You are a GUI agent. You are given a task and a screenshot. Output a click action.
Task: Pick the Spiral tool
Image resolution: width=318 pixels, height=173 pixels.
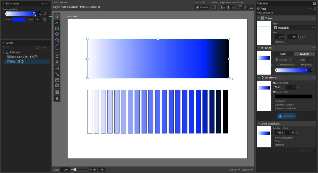pyautogui.click(x=57, y=56)
